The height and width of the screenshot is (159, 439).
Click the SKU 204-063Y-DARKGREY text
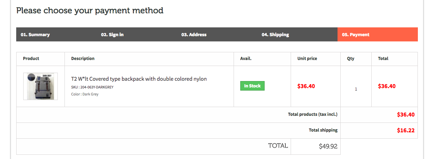[x=92, y=87]
